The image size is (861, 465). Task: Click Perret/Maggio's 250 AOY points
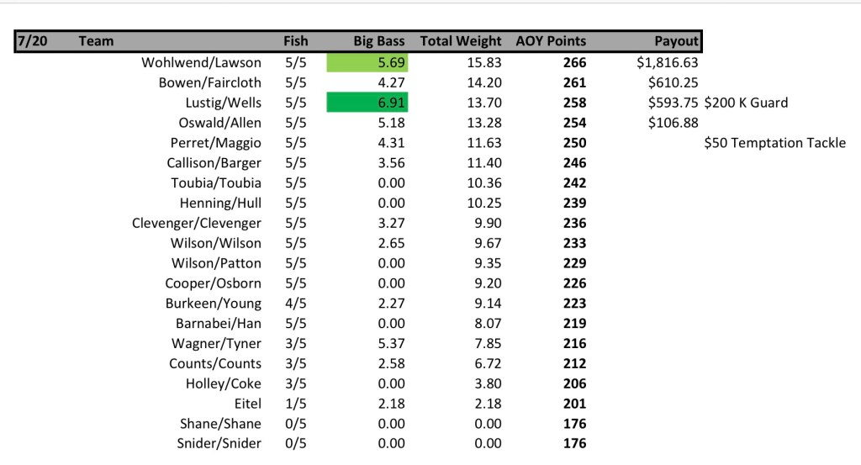coord(574,143)
